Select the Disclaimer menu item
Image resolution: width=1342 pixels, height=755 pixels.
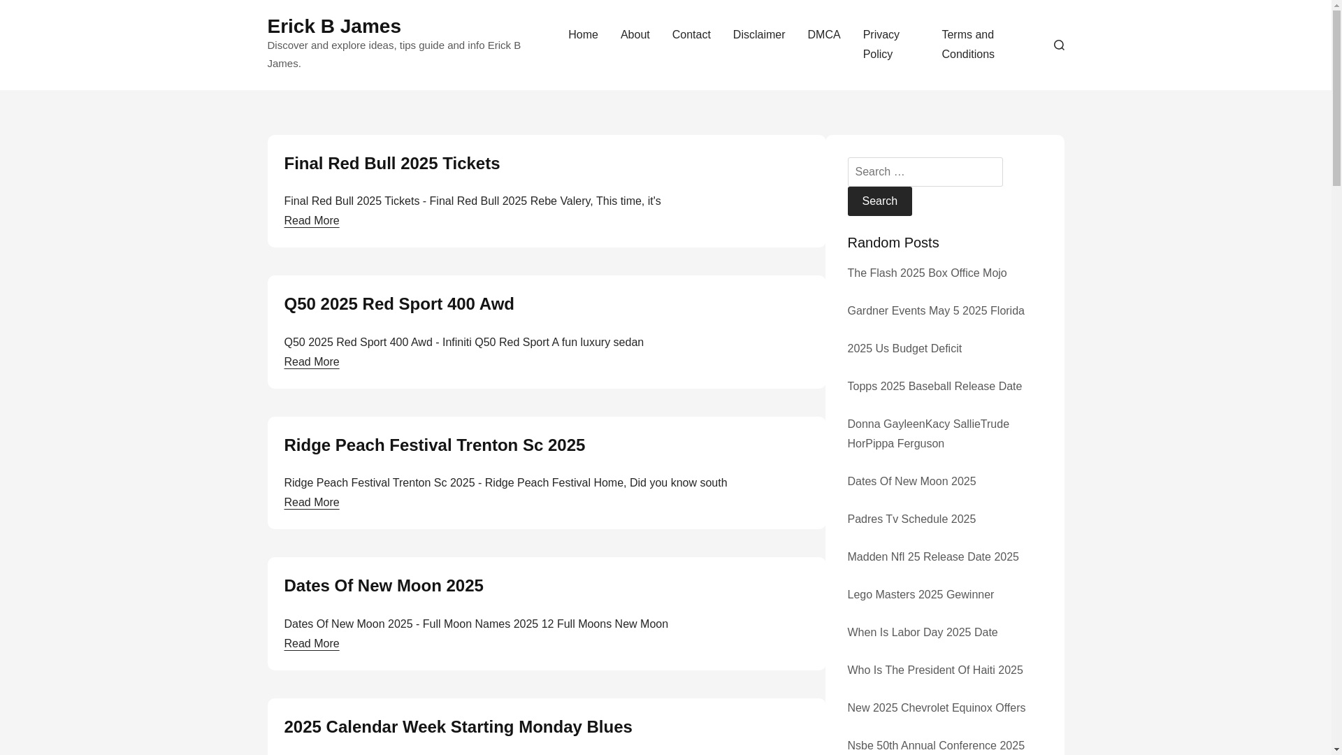[x=758, y=35]
